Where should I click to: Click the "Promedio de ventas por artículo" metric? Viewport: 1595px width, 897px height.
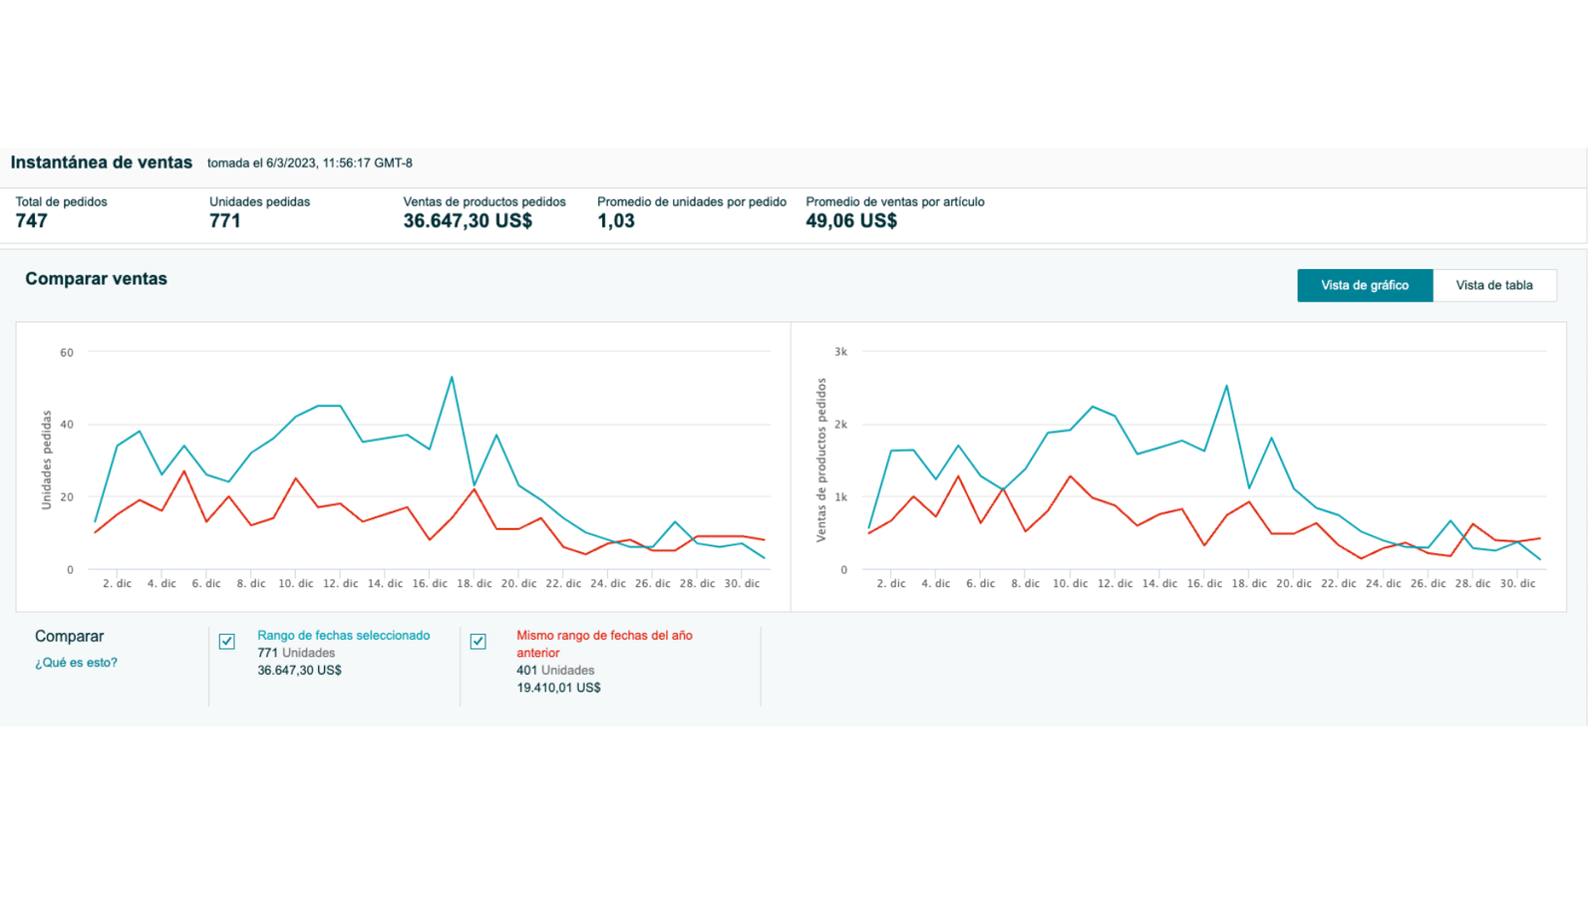coord(894,201)
